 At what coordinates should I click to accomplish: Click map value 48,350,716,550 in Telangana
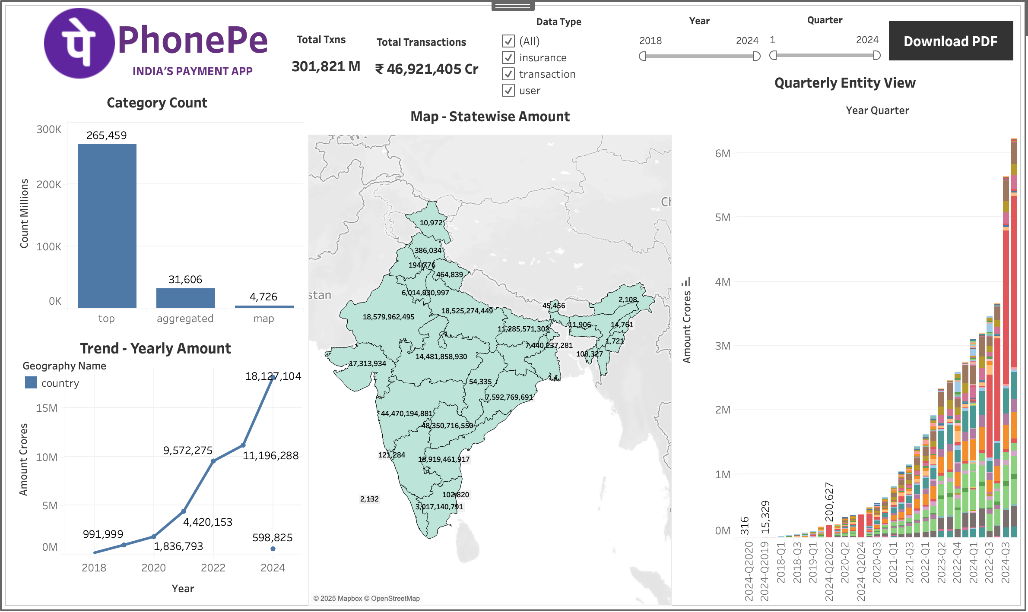[x=447, y=426]
